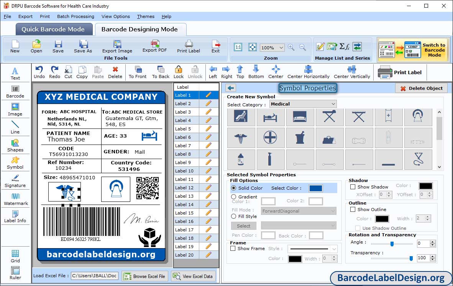Viewport: 453px width, 286px height.
Task: Send selected object To Back
Action: (161, 72)
